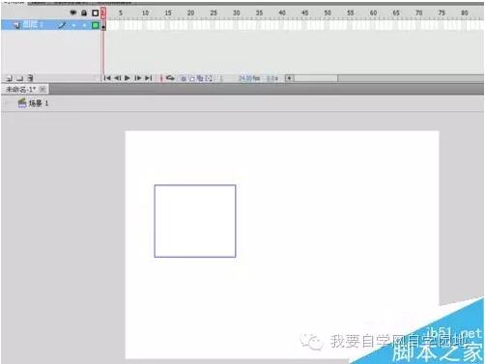The height and width of the screenshot is (364, 485).
Task: Toggle the loop playback icon
Action: click(170, 78)
